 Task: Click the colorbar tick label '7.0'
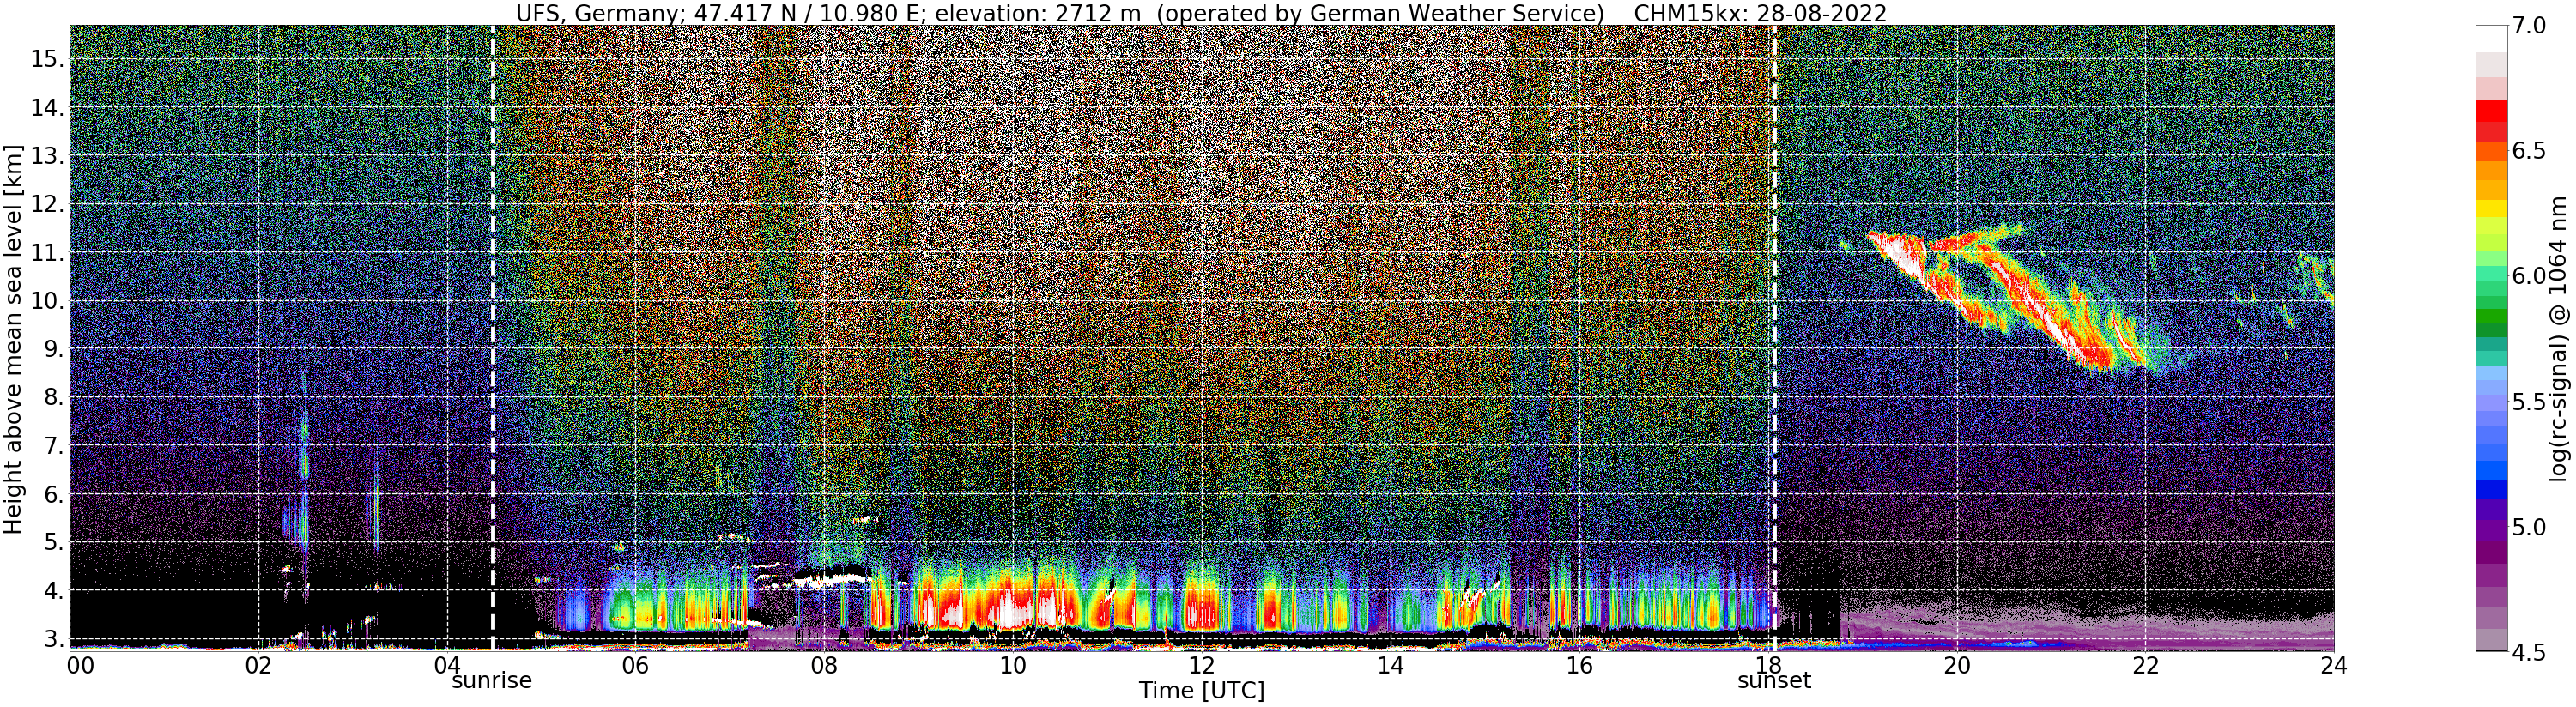coord(2529,27)
